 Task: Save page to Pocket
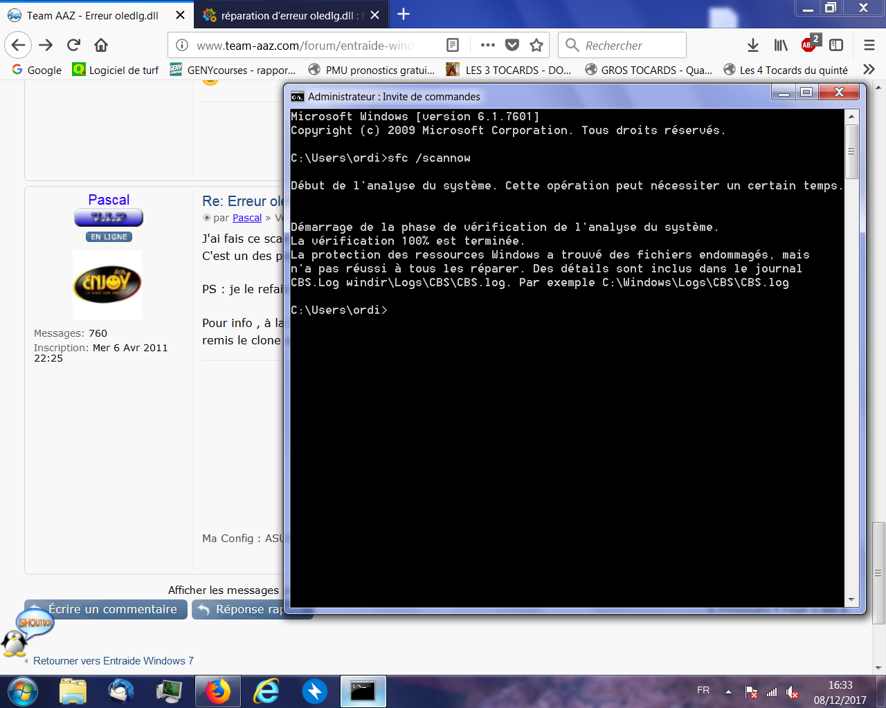[x=512, y=45]
